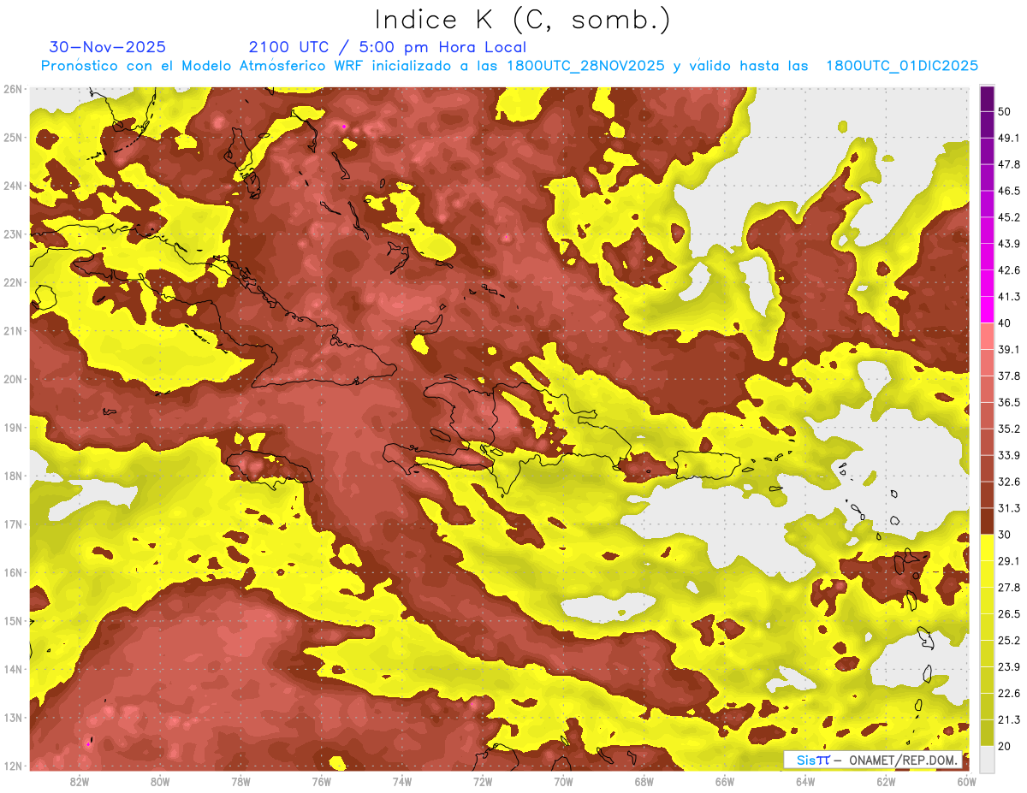The image size is (1027, 793).
Task: Click the colorbar value "20"
Action: click(x=1006, y=746)
